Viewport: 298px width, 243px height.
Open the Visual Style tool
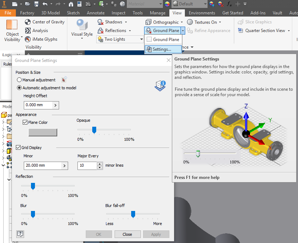(x=81, y=28)
